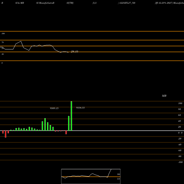Click the -100 label on MR scale
The image size is (184, 184).
pyautogui.click(x=180, y=162)
